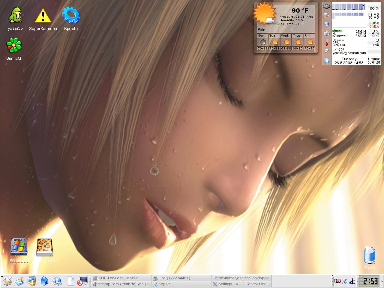Switch to Kopete taskbar entry

coord(181,284)
